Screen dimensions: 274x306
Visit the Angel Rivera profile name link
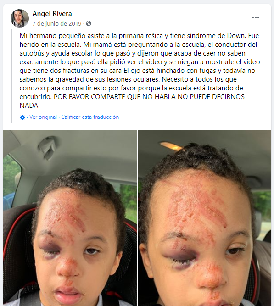point(52,14)
